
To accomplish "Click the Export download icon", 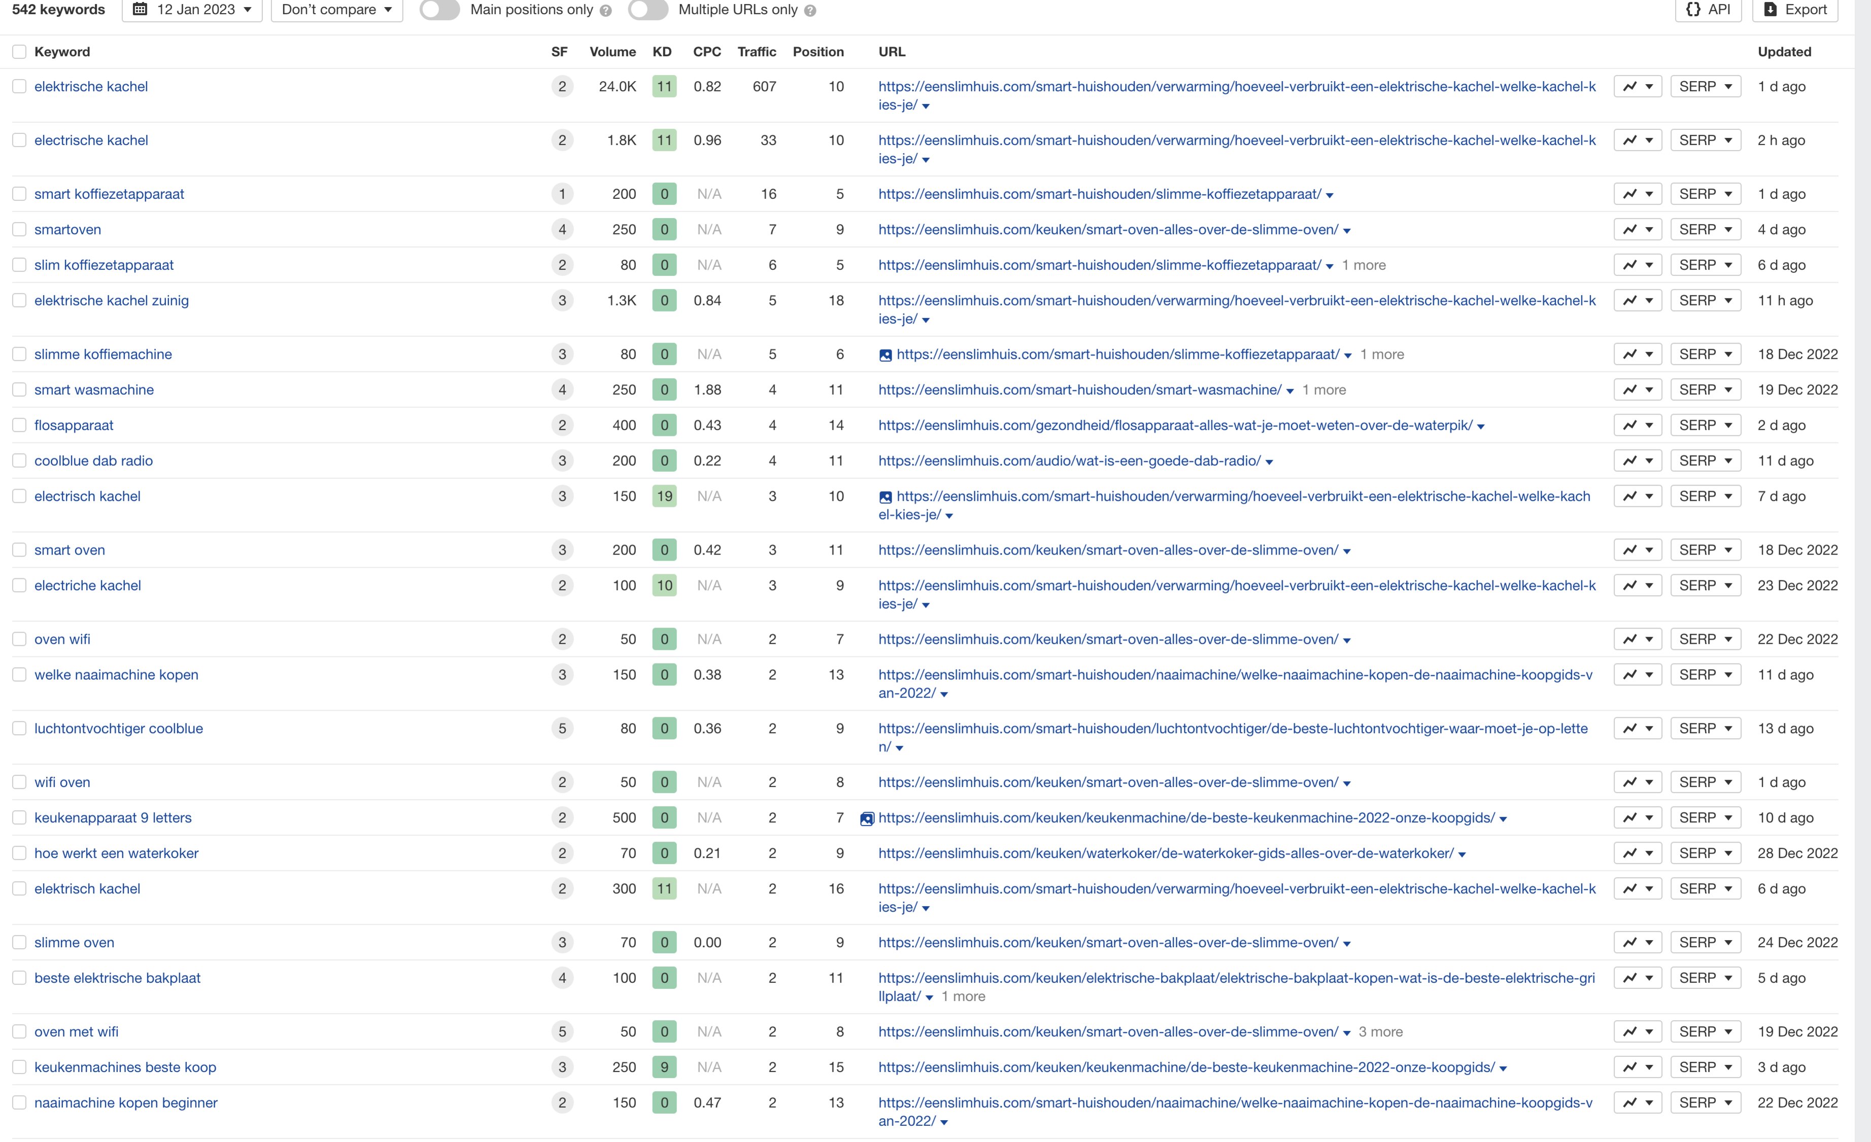I will tap(1770, 9).
